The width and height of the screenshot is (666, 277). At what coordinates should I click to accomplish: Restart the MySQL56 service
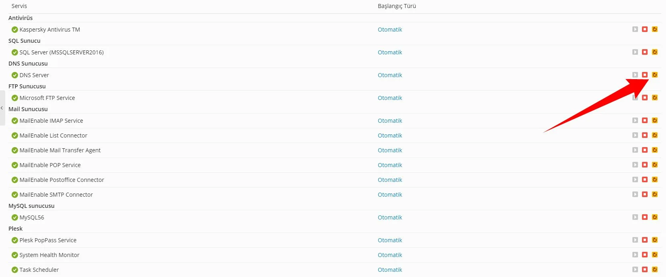(655, 217)
